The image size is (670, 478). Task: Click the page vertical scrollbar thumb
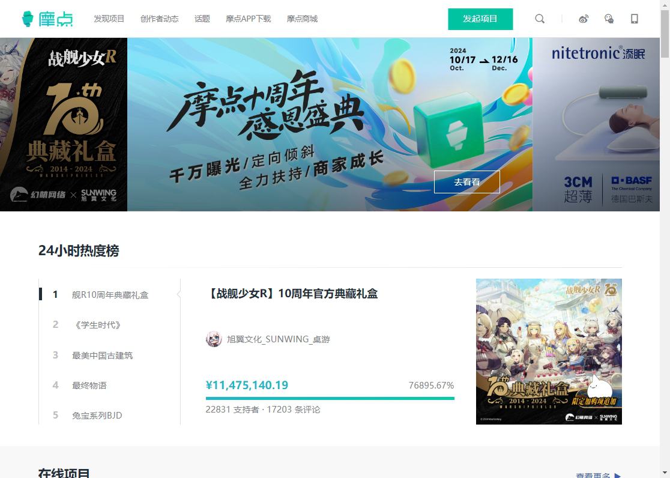[665, 34]
